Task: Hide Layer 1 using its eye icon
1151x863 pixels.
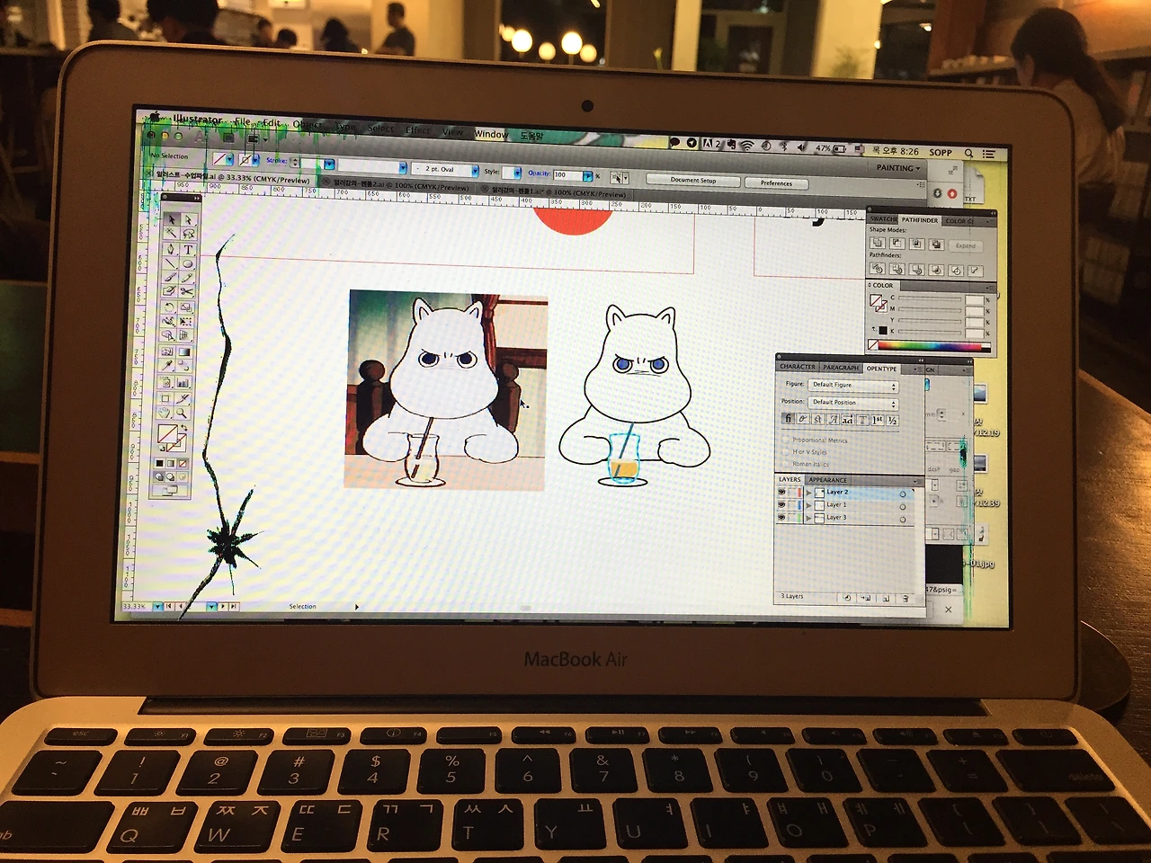Action: coord(781,504)
